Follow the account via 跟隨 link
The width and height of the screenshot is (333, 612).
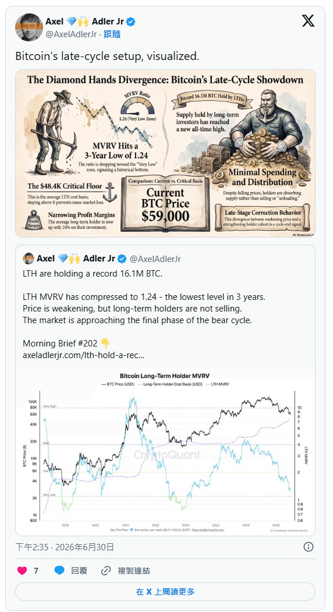[112, 34]
